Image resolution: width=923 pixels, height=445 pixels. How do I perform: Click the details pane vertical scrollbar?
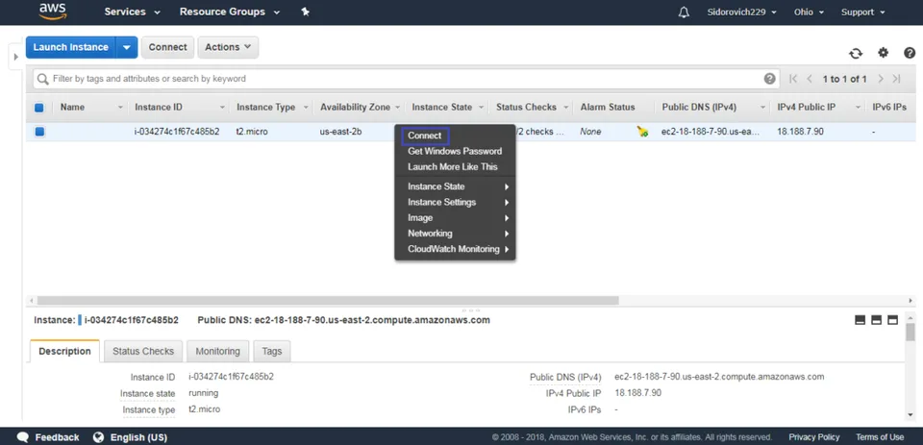tap(911, 332)
